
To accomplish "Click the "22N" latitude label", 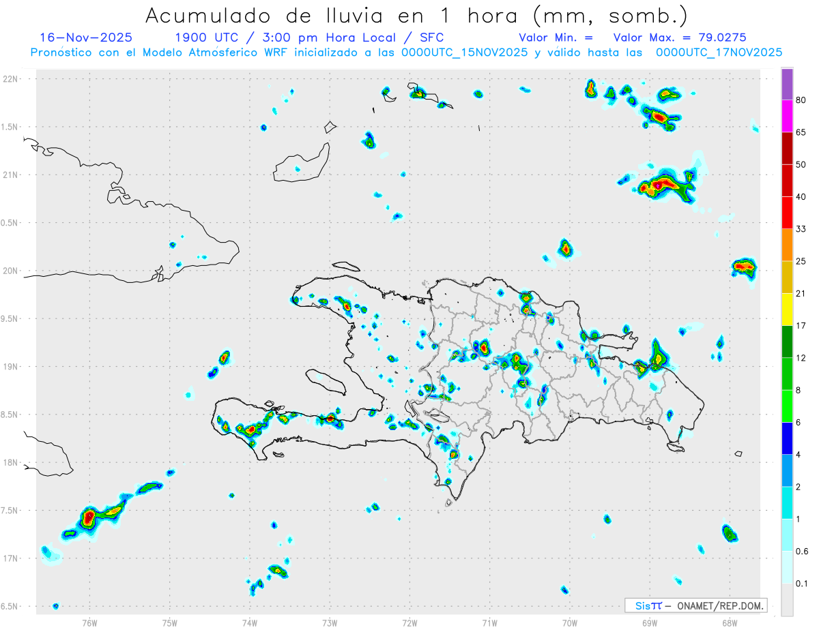I will 12,79.
